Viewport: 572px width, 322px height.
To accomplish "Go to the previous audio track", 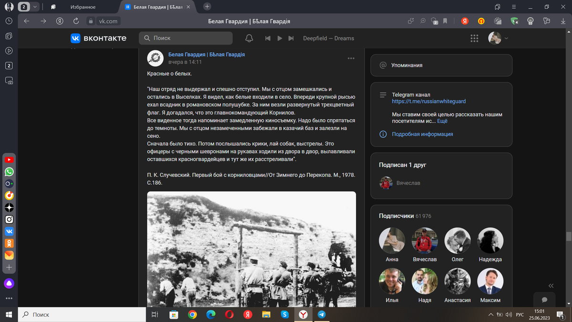I will tap(268, 38).
